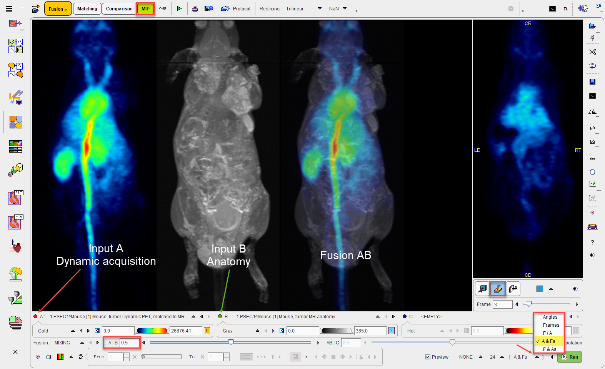605x369 pixels.
Task: Click the A|B mixing value field
Action: (x=129, y=342)
